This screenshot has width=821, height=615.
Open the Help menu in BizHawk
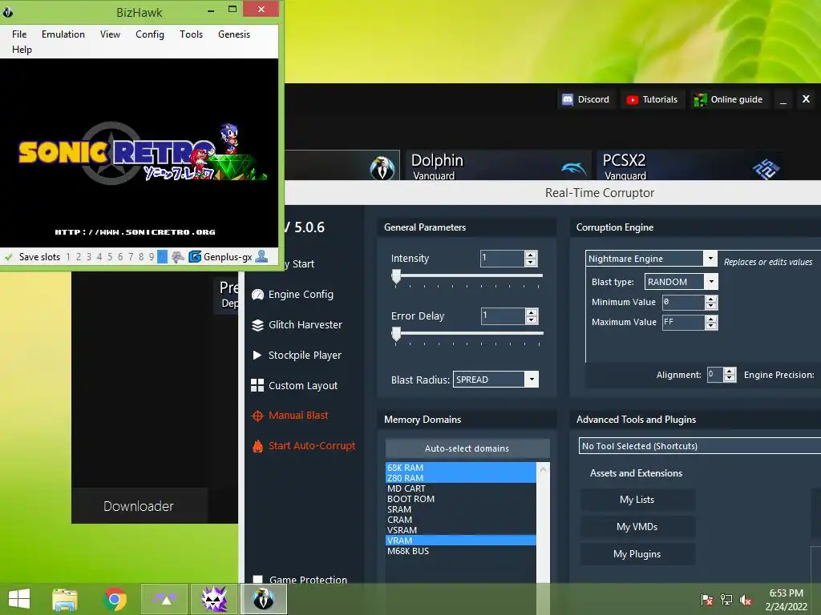tap(22, 50)
